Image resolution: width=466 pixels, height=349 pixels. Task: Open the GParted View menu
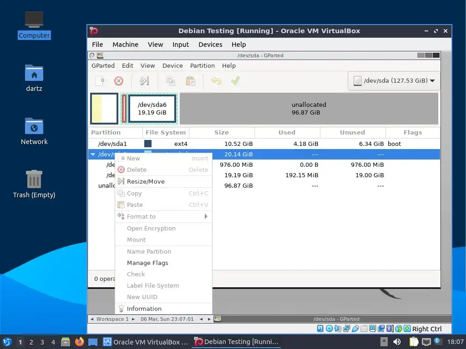148,65
